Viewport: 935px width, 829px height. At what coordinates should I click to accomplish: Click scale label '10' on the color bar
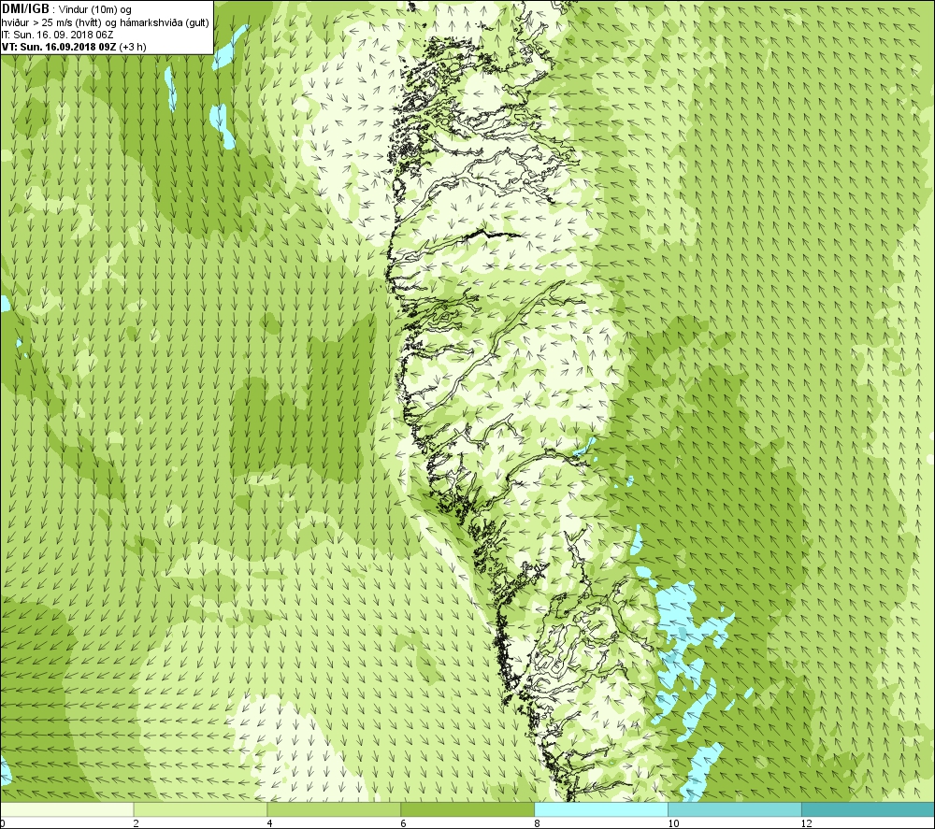pos(673,823)
